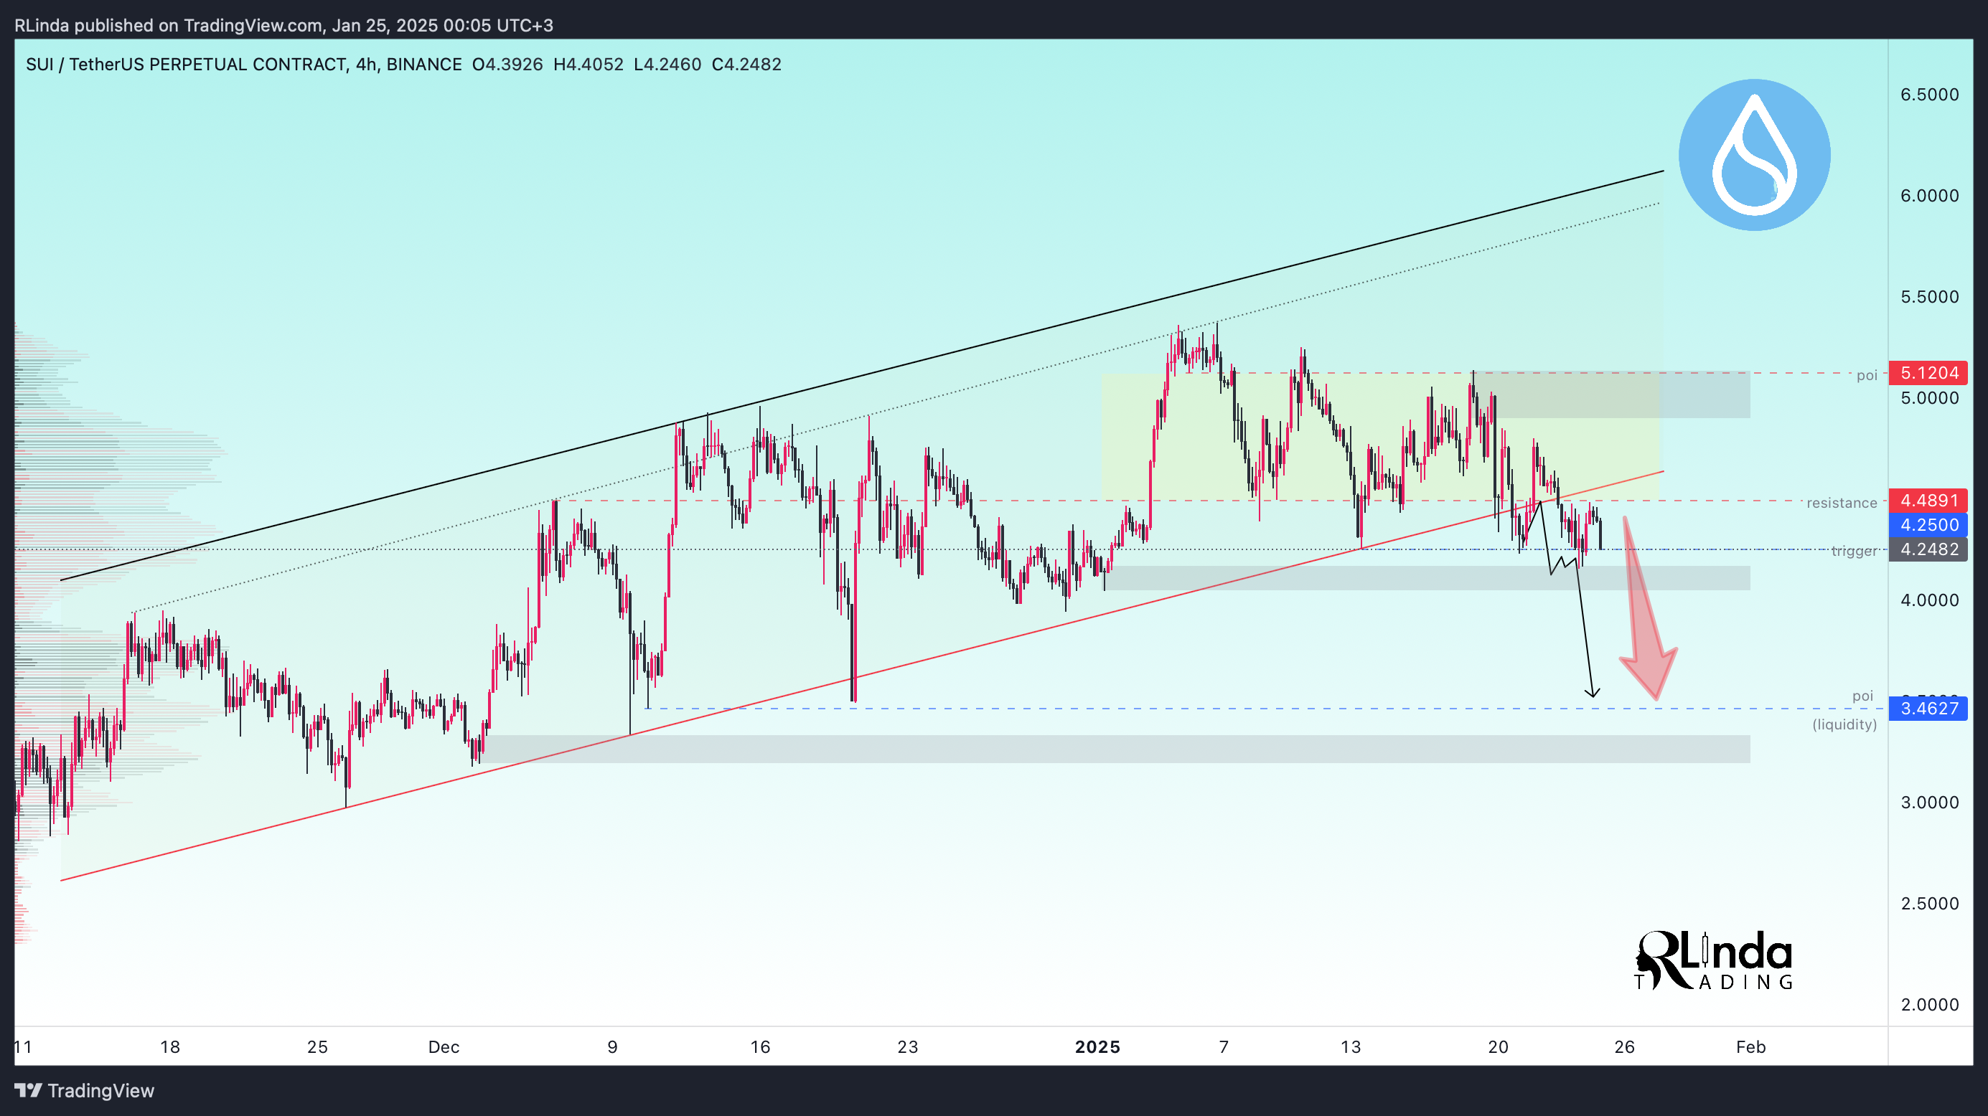Click the '23' date axis label
The height and width of the screenshot is (1116, 1988).
908,1047
